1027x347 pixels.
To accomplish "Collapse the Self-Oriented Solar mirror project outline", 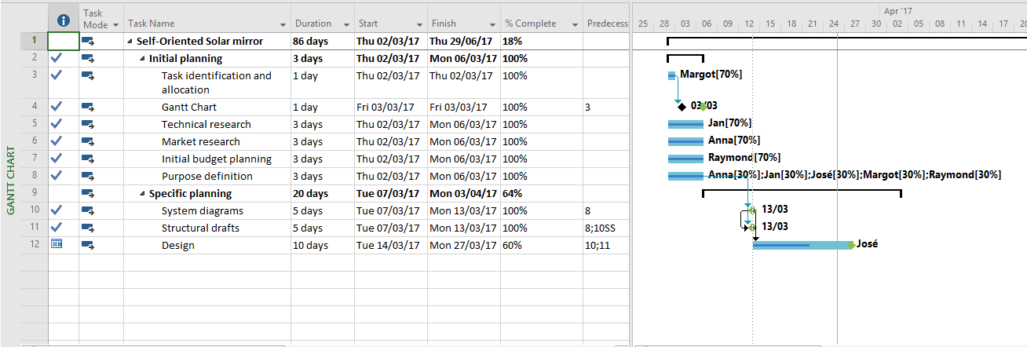I will pos(130,42).
